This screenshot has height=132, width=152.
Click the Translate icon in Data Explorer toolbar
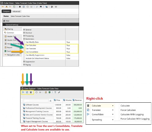pos(27,92)
